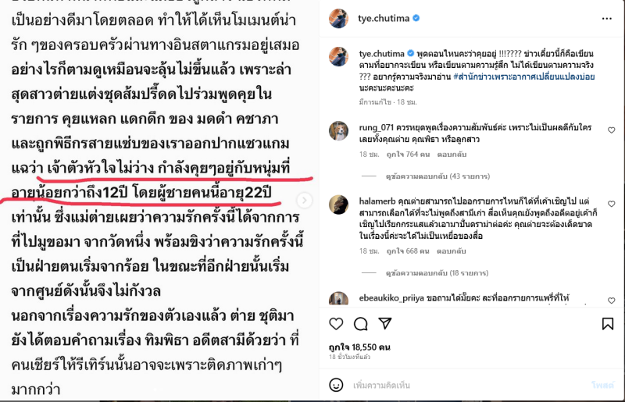Screen dimensions: 625x402
Task: Share post via paper plane icon
Action: point(385,323)
